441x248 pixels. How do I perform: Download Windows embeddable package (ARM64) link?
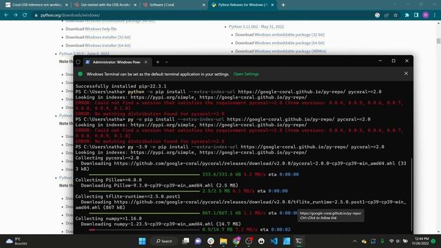(290, 51)
